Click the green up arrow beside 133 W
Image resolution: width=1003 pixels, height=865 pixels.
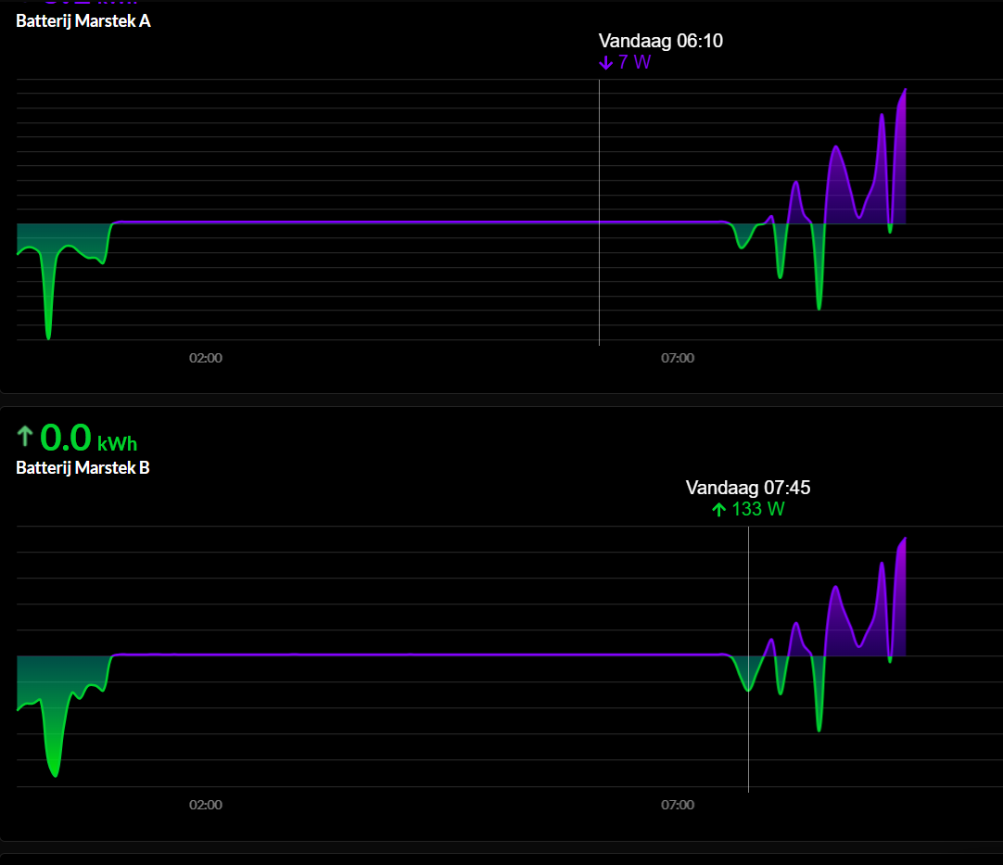719,509
